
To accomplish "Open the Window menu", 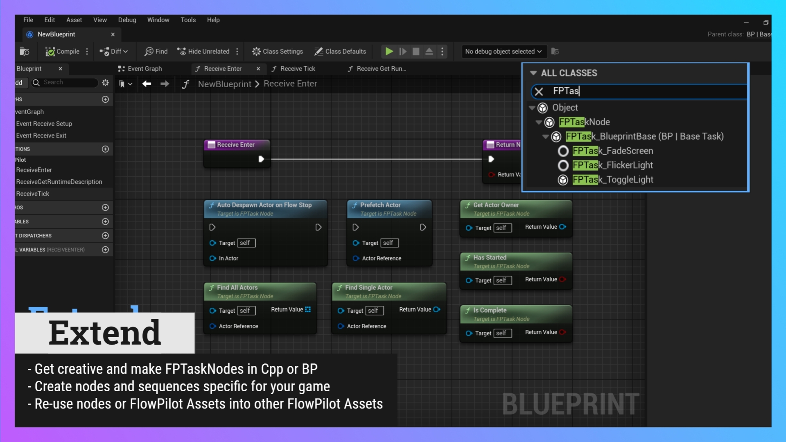I will tap(158, 20).
